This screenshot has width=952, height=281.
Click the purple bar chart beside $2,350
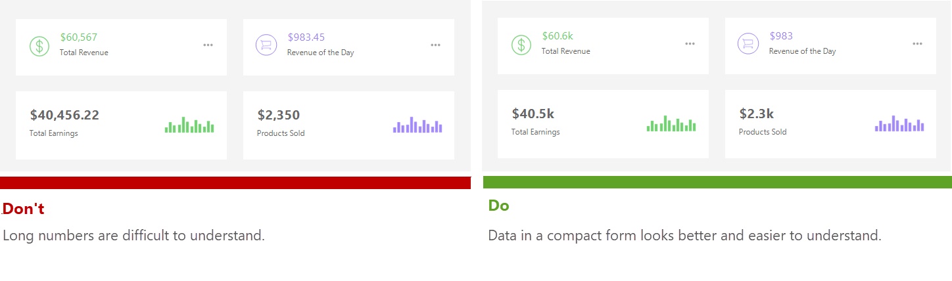point(417,125)
